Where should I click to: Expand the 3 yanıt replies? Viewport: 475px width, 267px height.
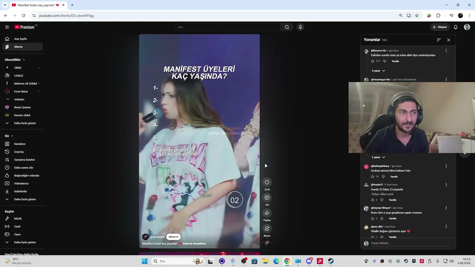[x=378, y=70]
